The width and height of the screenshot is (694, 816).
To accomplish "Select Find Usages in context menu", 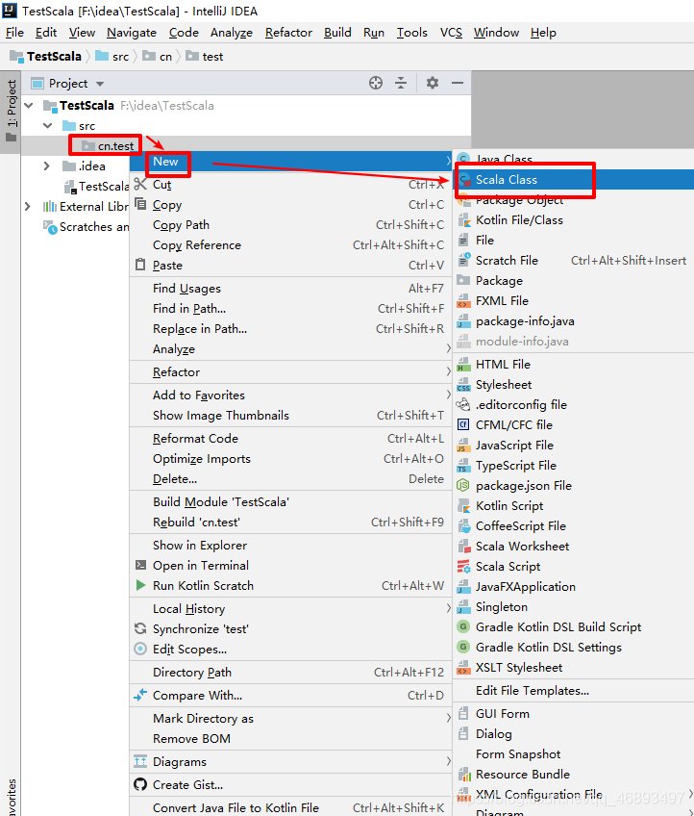I will pos(291,289).
